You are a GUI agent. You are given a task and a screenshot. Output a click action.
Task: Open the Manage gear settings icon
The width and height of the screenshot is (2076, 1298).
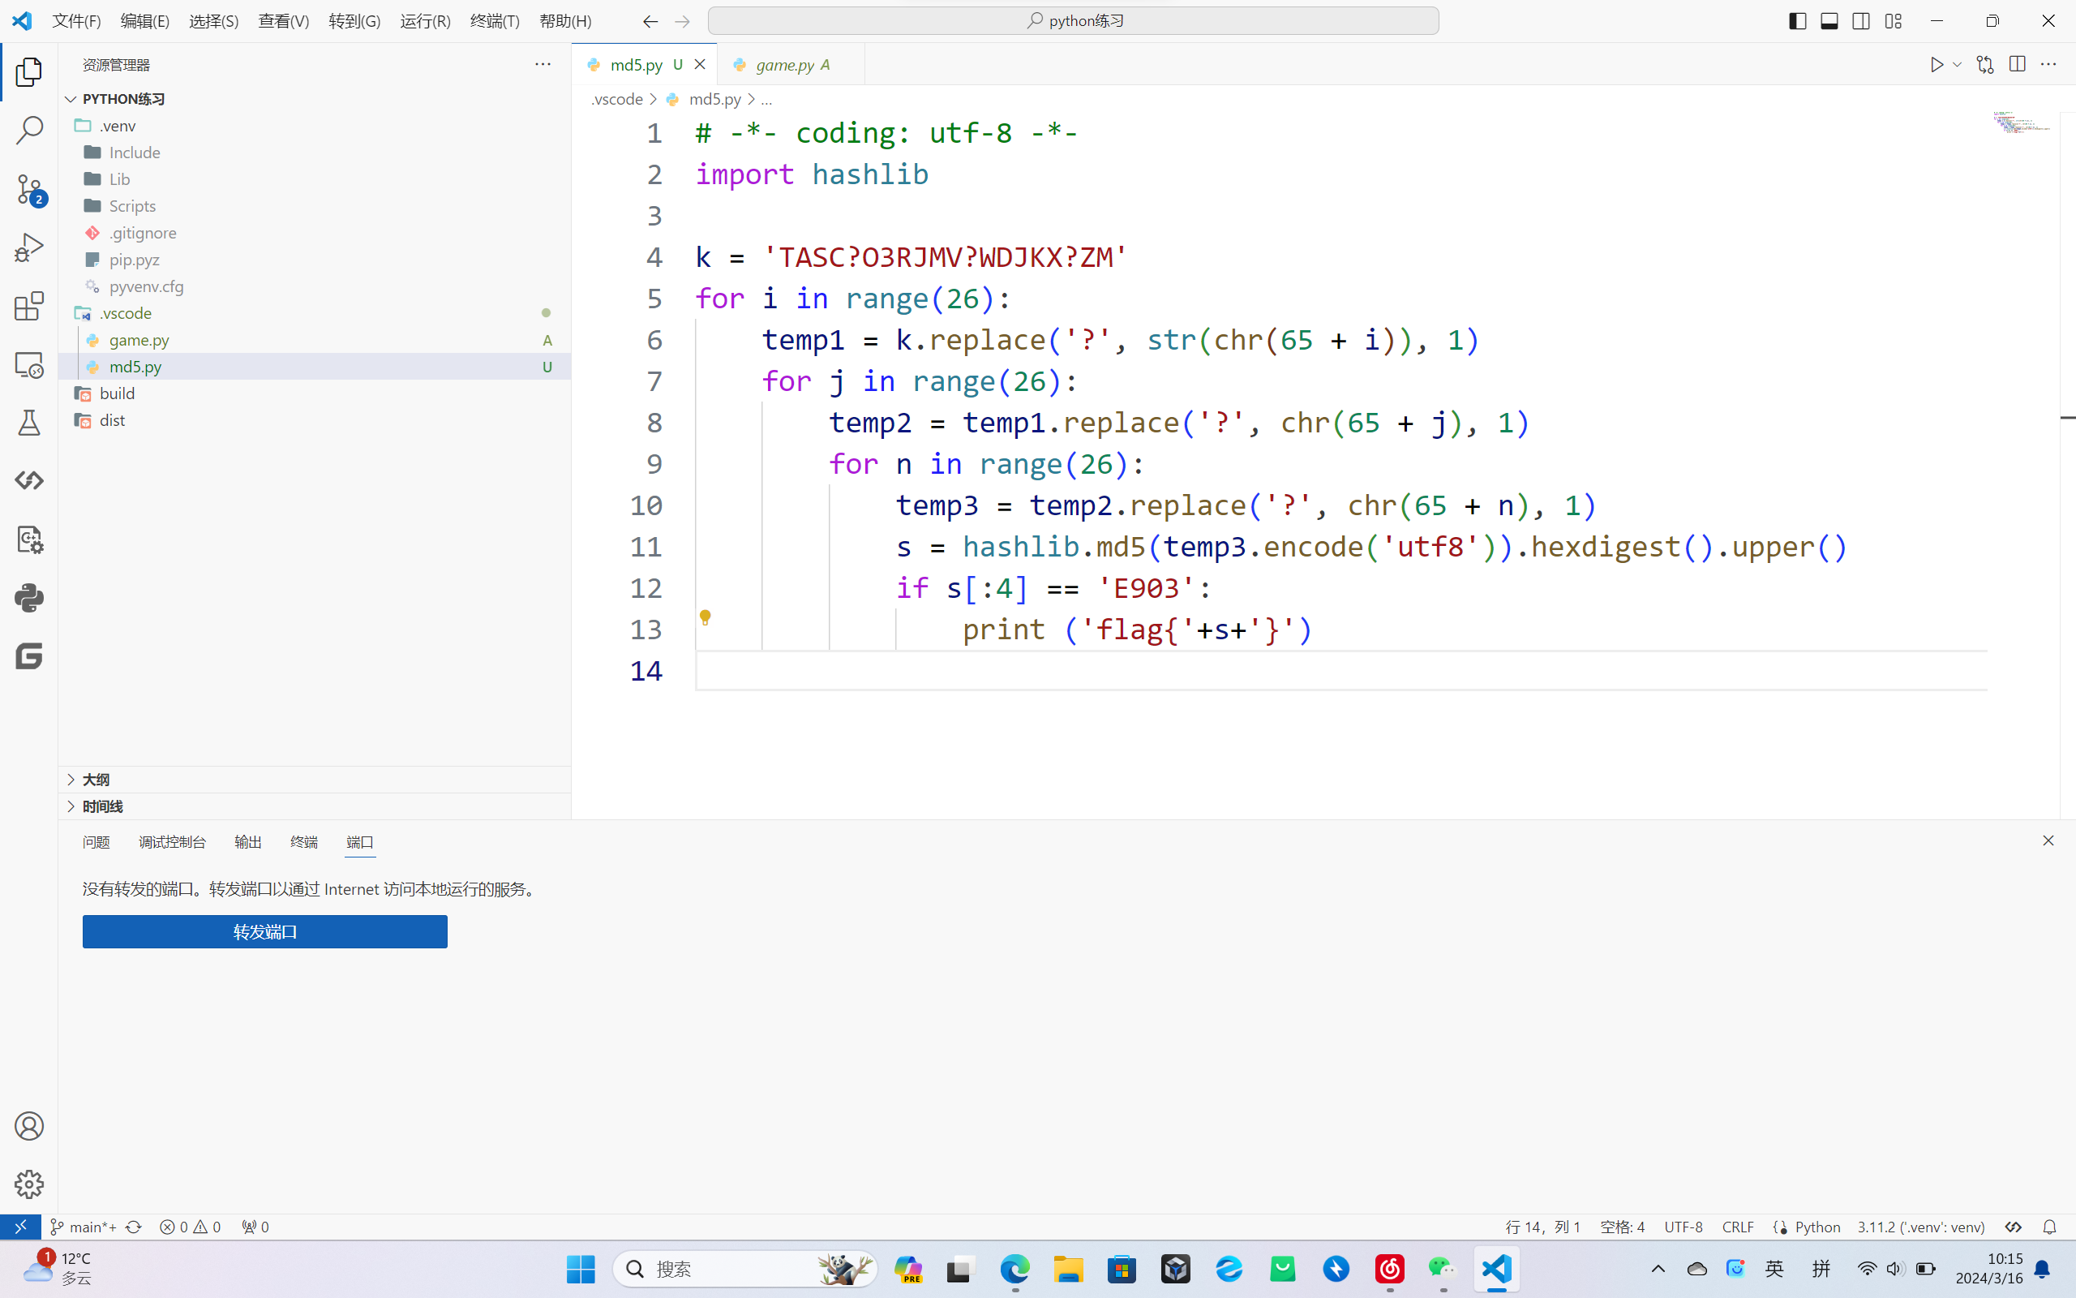[29, 1184]
